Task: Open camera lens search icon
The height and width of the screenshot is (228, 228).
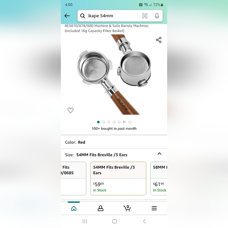Action: [x=145, y=16]
